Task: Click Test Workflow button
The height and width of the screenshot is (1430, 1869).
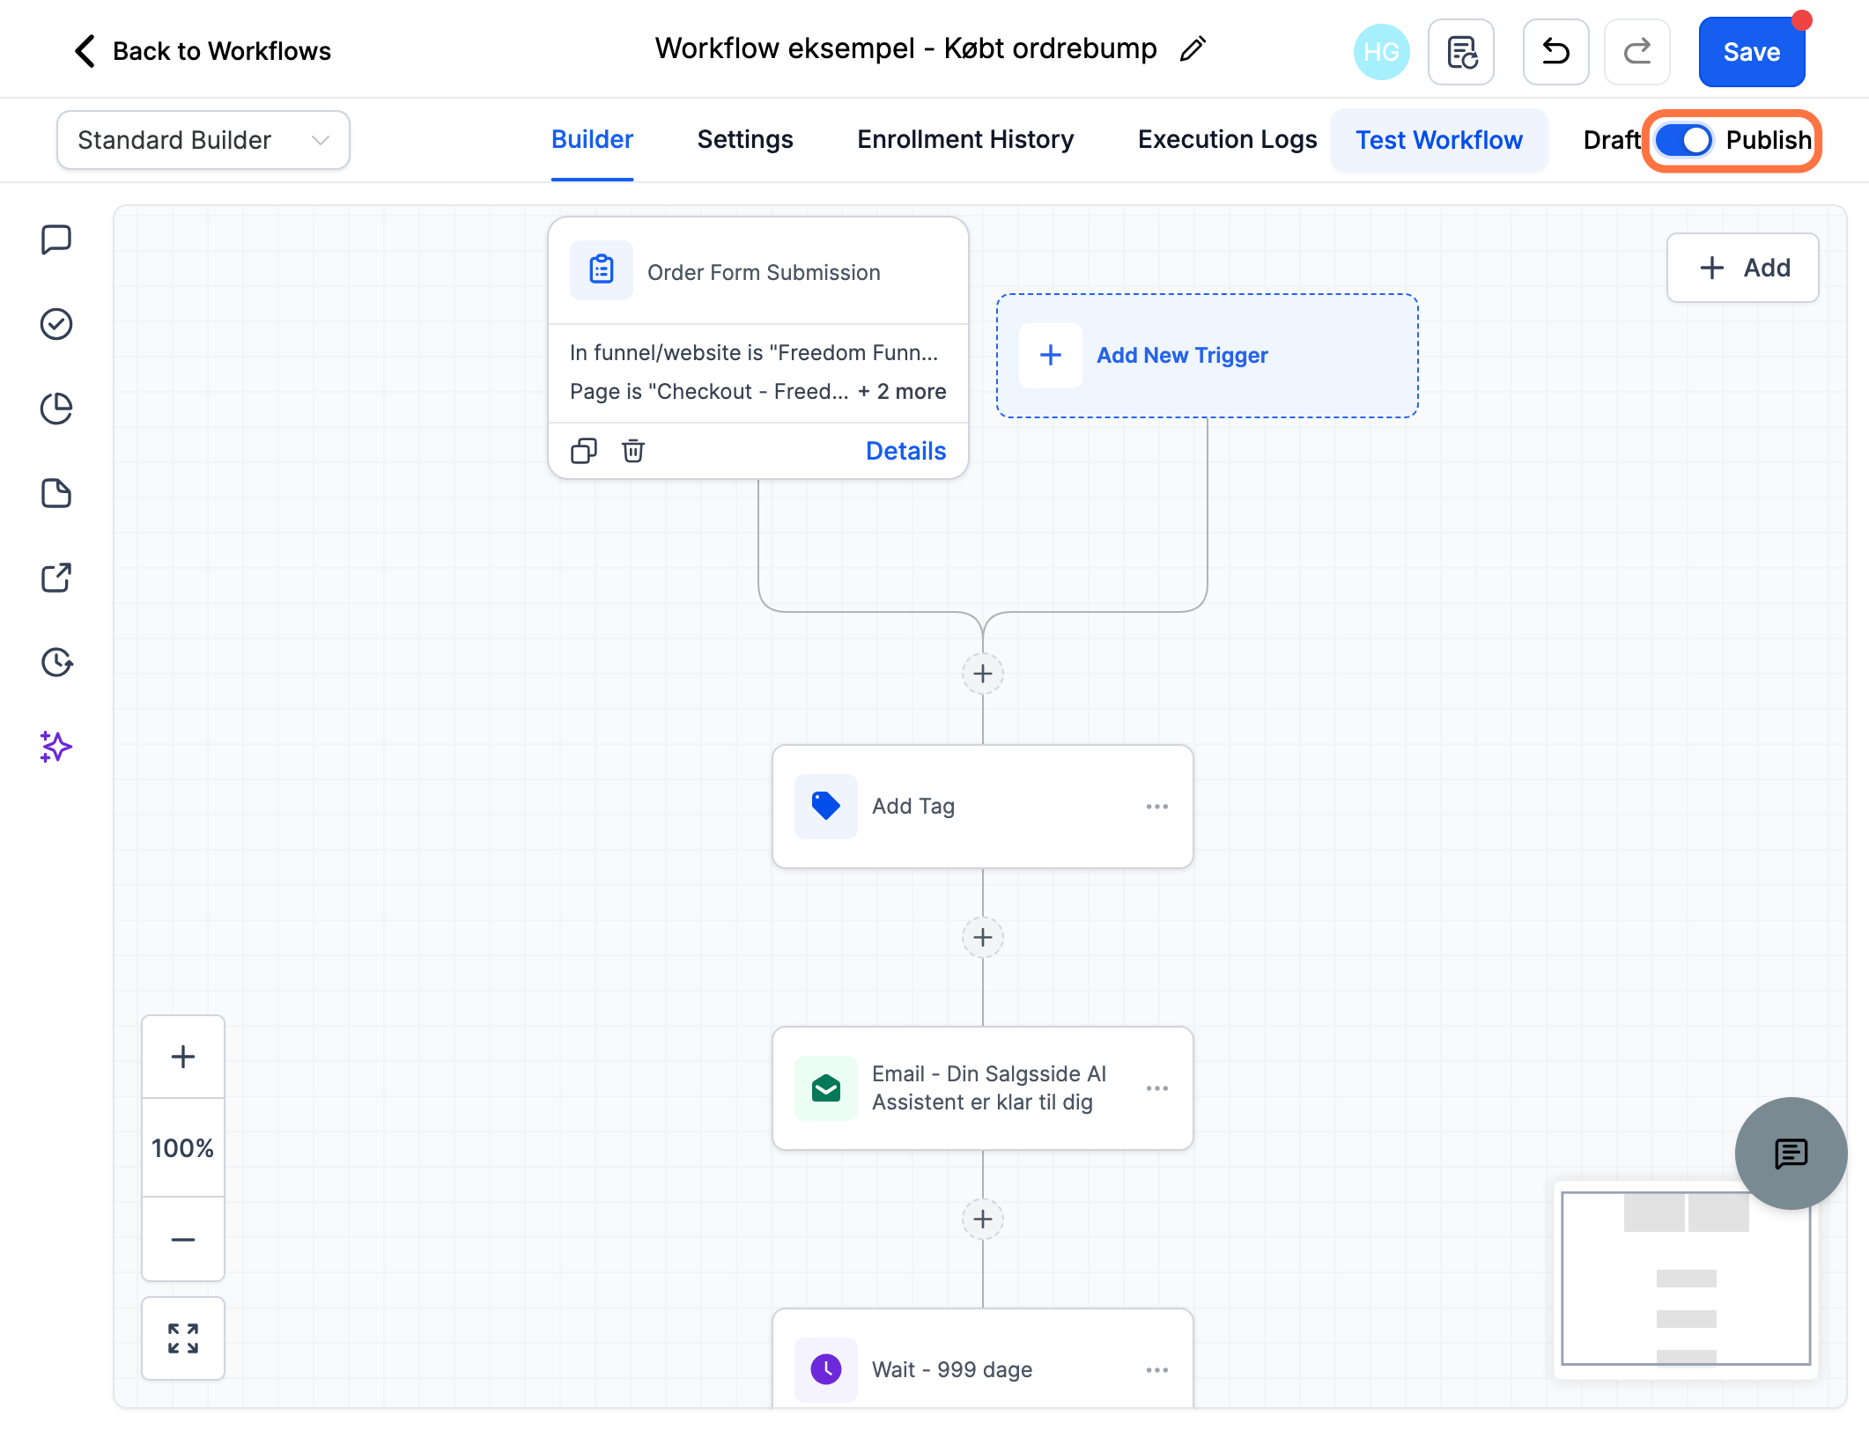Action: (1439, 140)
